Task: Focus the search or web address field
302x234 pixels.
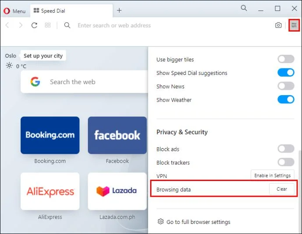Action: pos(114,25)
